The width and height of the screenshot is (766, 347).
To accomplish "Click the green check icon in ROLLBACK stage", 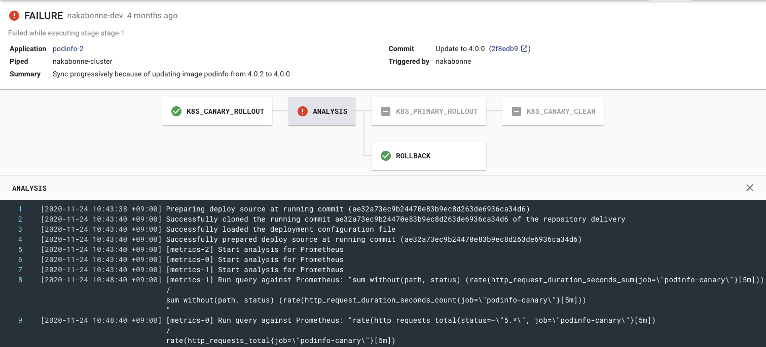I will click(x=386, y=156).
